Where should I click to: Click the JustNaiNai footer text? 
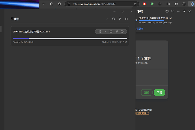[145, 110]
